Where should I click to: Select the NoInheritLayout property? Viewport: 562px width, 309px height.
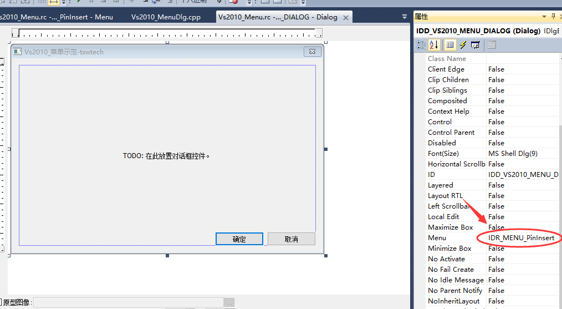[x=453, y=301]
